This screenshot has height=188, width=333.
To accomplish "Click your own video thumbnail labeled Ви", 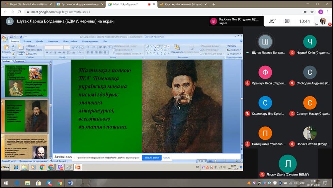I will click(x=323, y=21).
